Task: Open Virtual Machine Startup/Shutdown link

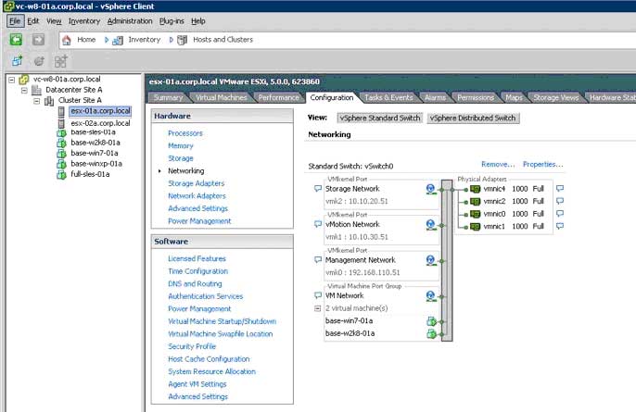Action: pyautogui.click(x=222, y=321)
